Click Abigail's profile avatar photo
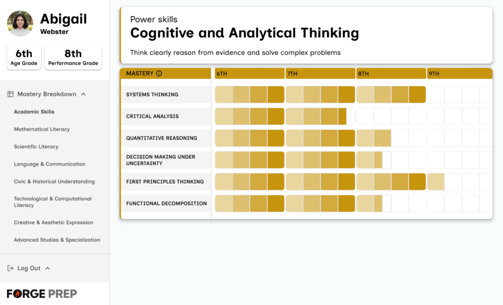This screenshot has width=503, height=305. coord(20,24)
